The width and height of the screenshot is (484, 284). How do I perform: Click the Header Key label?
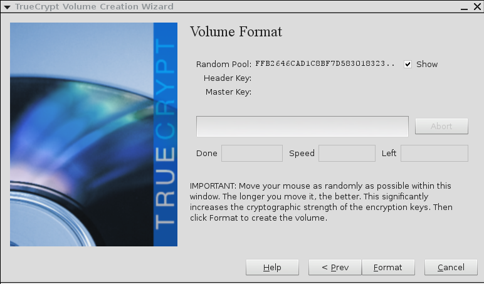coord(227,78)
